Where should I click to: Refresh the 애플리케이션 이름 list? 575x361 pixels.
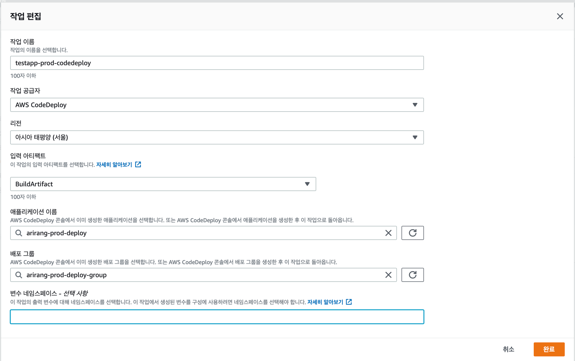coord(412,233)
